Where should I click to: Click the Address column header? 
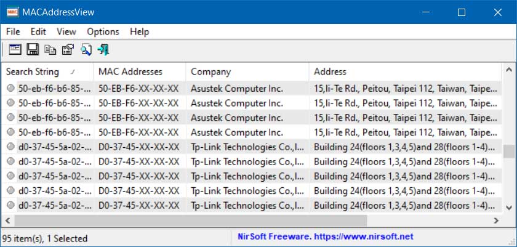coord(405,72)
